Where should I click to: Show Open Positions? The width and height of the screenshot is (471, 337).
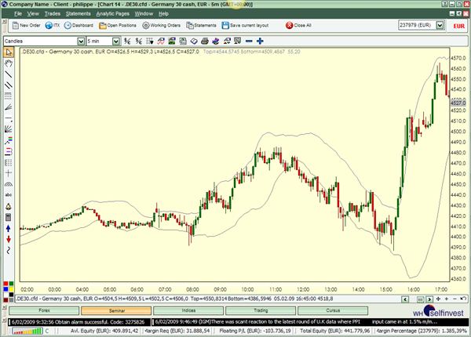(x=118, y=25)
